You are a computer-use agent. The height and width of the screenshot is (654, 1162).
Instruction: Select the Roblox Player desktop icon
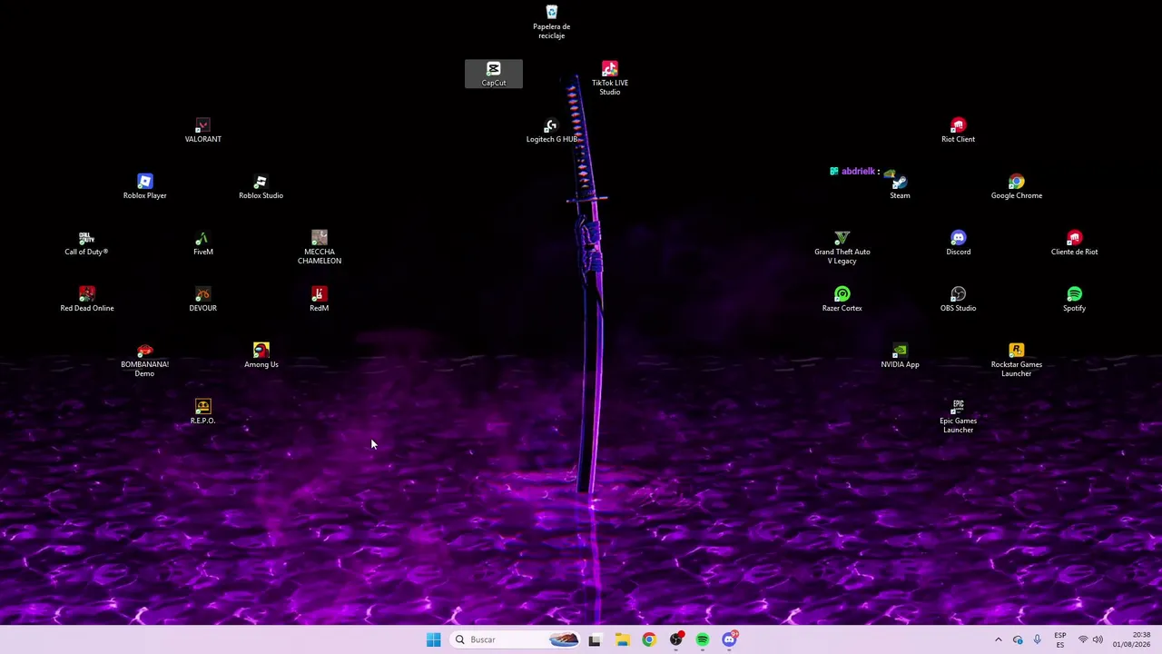point(144,186)
